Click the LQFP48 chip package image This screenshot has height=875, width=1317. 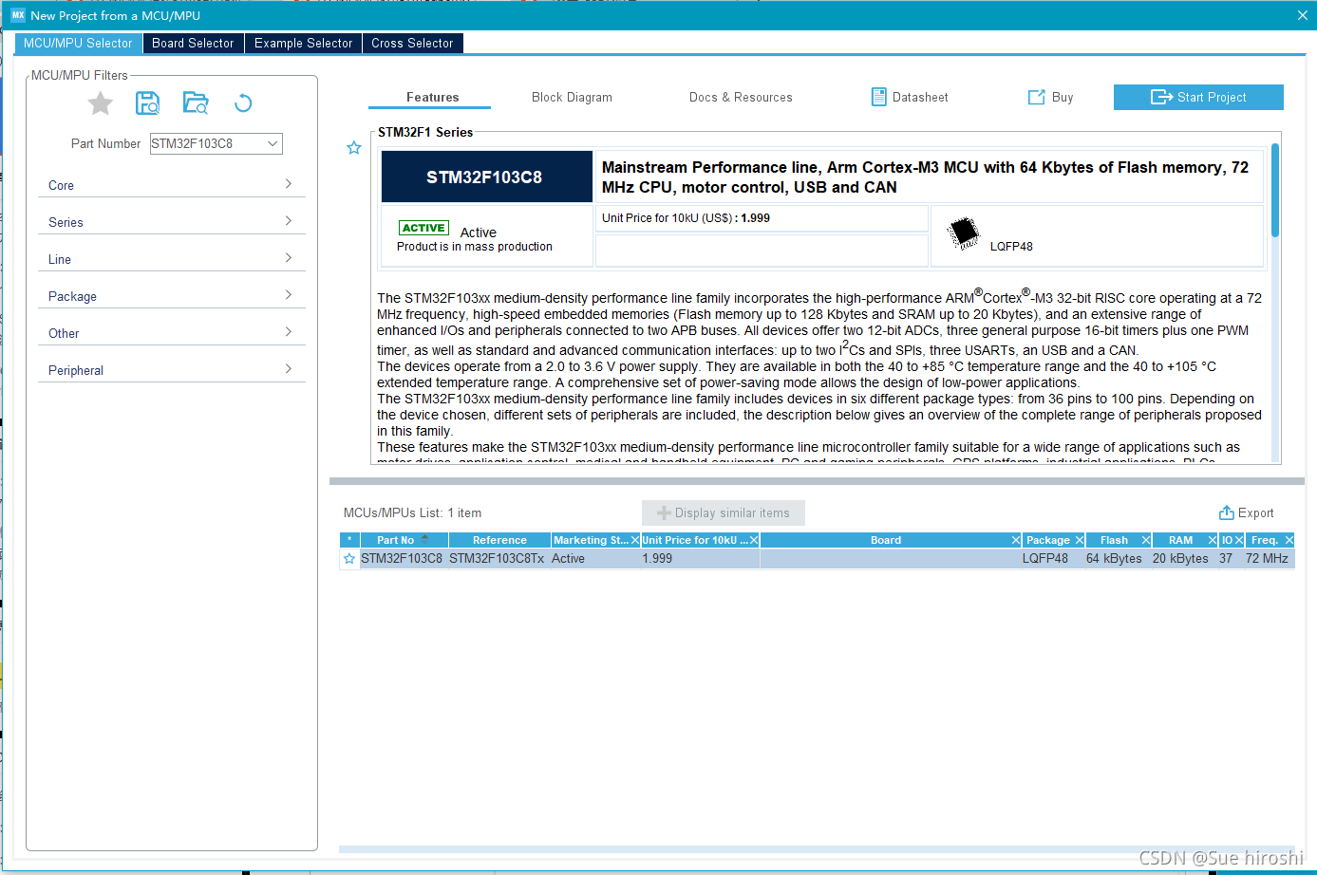[x=964, y=233]
